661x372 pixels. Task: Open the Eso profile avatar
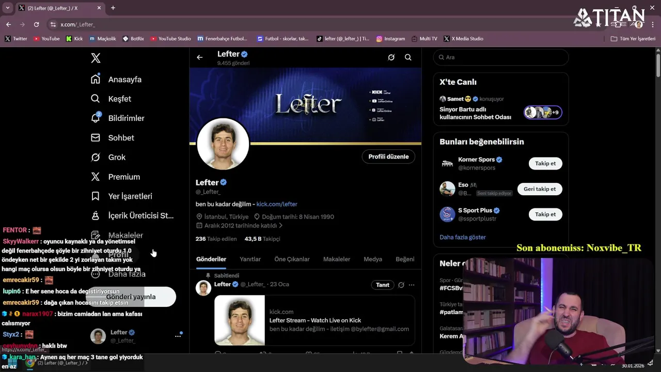tap(447, 189)
